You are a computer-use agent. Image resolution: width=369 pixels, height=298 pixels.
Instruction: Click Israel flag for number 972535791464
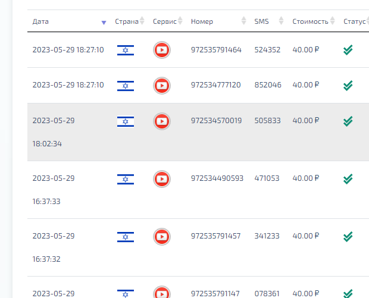point(126,50)
